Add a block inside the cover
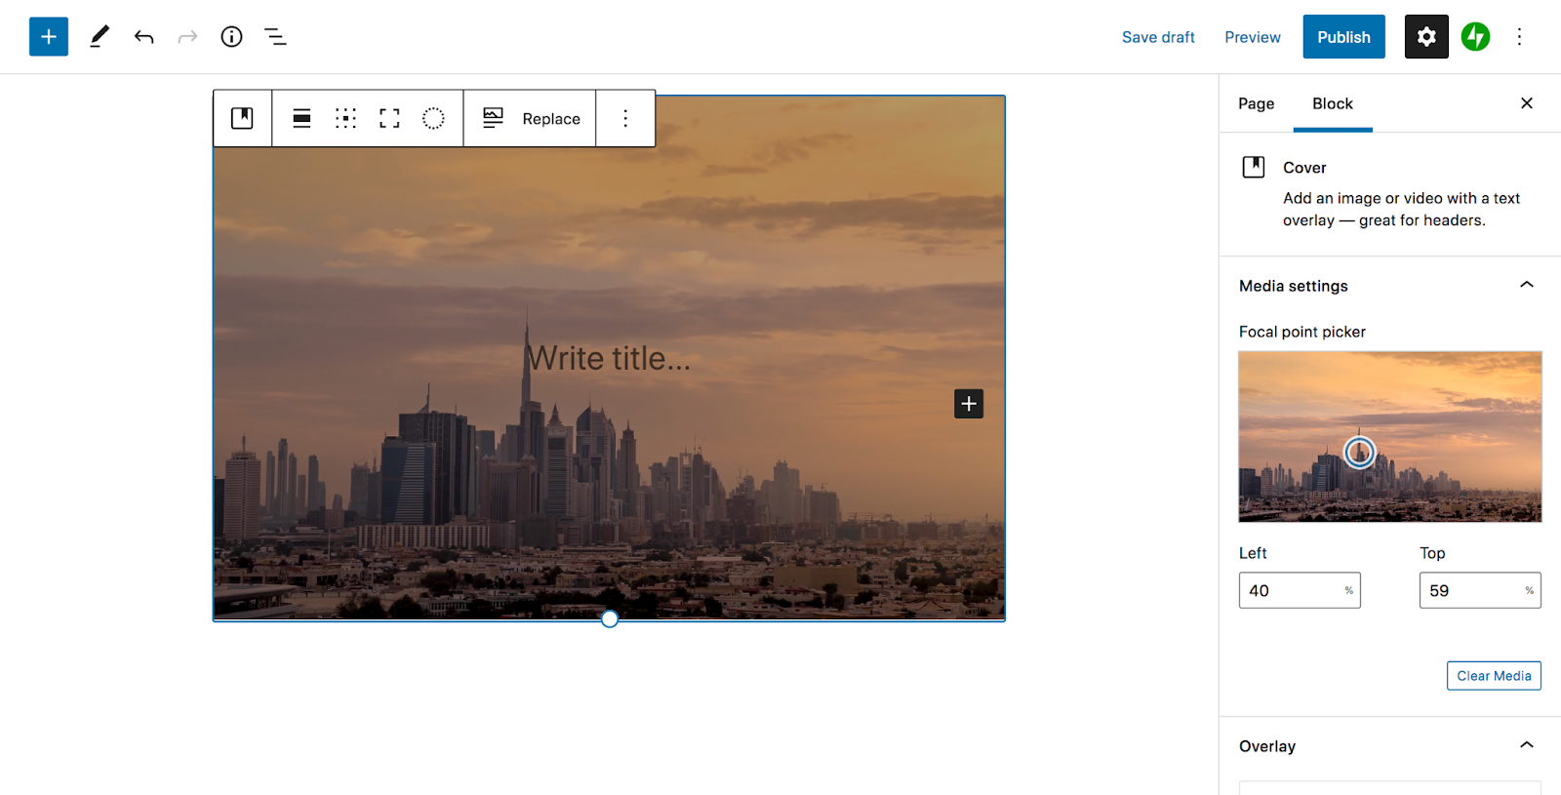 click(969, 404)
